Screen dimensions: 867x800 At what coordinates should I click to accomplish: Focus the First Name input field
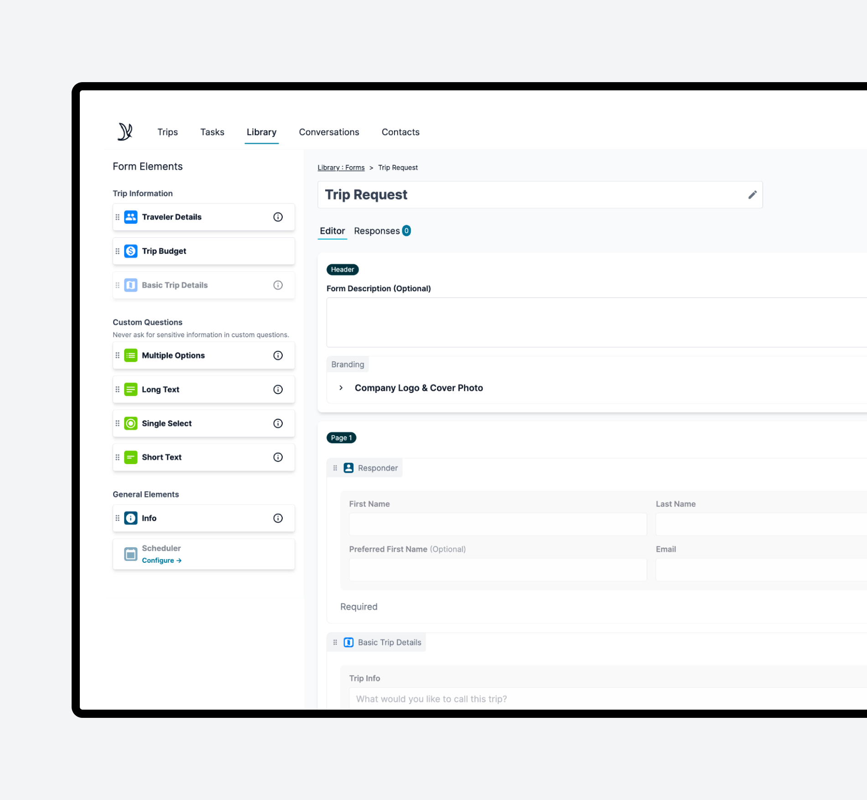click(498, 524)
